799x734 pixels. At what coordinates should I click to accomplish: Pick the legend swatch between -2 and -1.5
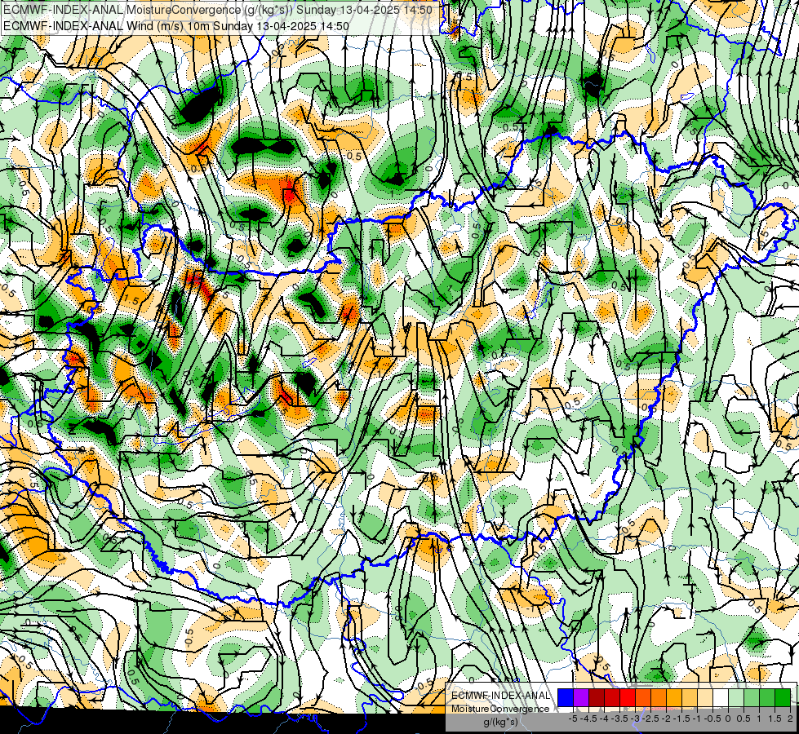674,697
